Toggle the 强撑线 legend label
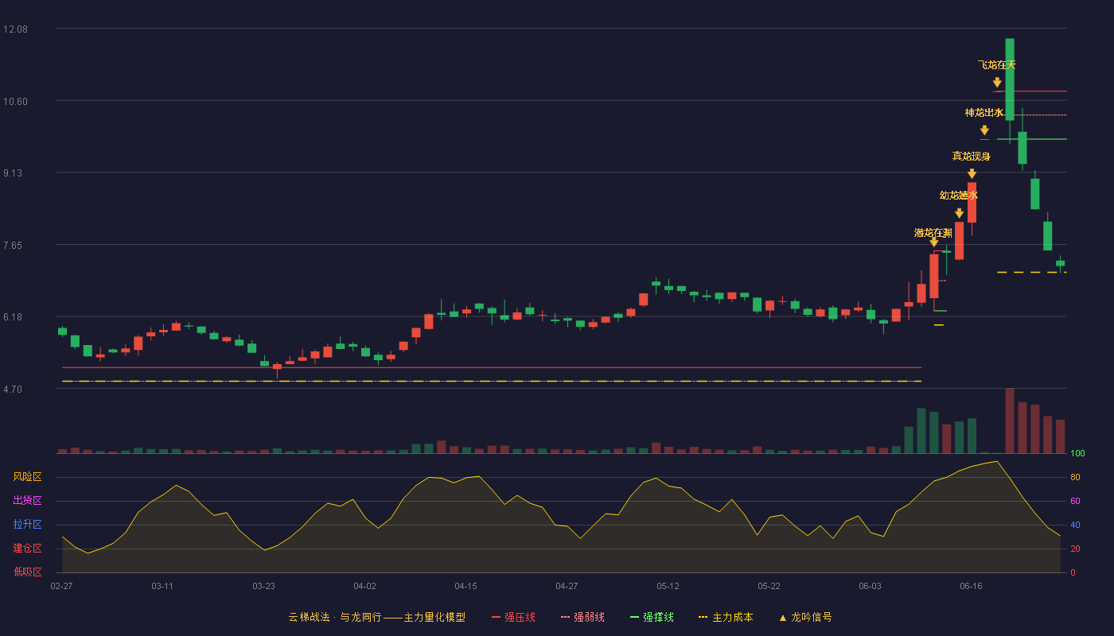This screenshot has height=636, width=1114. [658, 617]
